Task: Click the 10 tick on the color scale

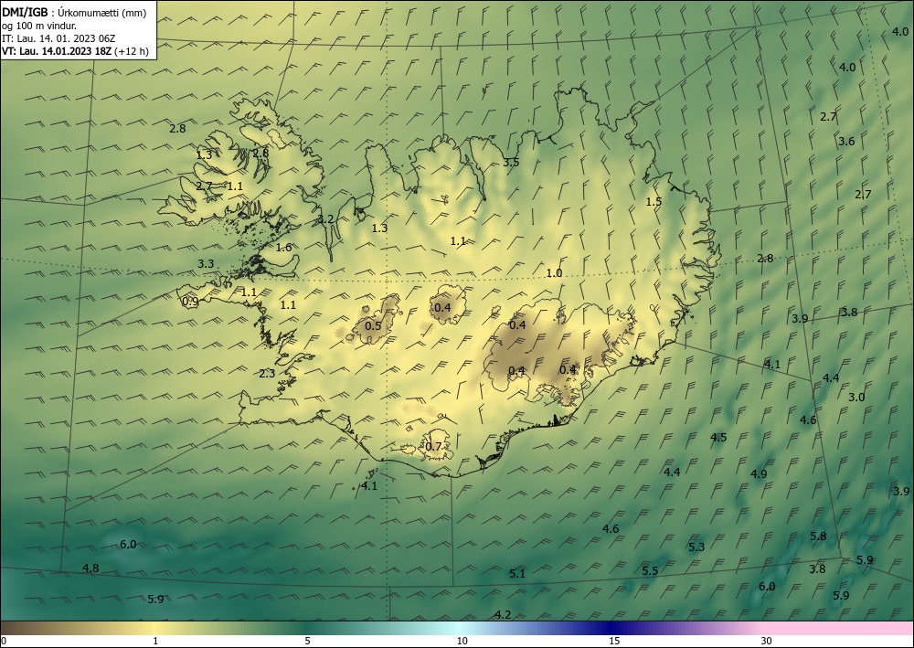Action: point(462,641)
